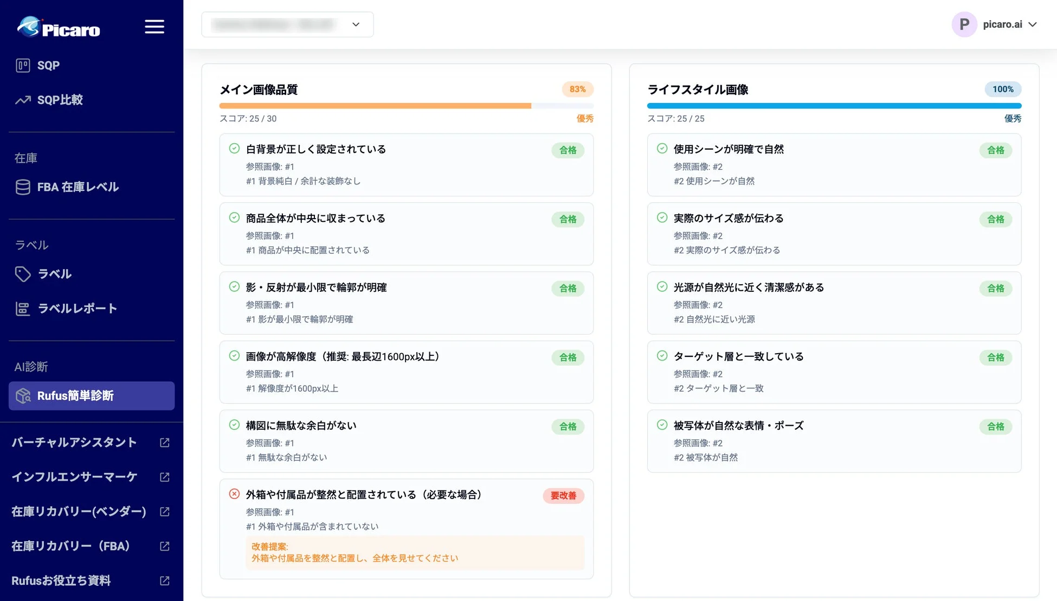The width and height of the screenshot is (1057, 601).
Task: Select the SQP icon in the sidebar
Action: (23, 65)
